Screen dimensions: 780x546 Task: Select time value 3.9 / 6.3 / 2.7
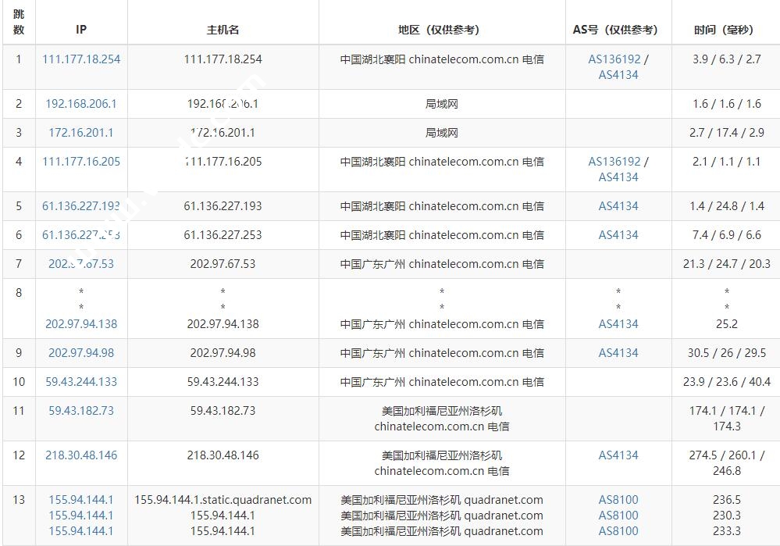pos(727,59)
